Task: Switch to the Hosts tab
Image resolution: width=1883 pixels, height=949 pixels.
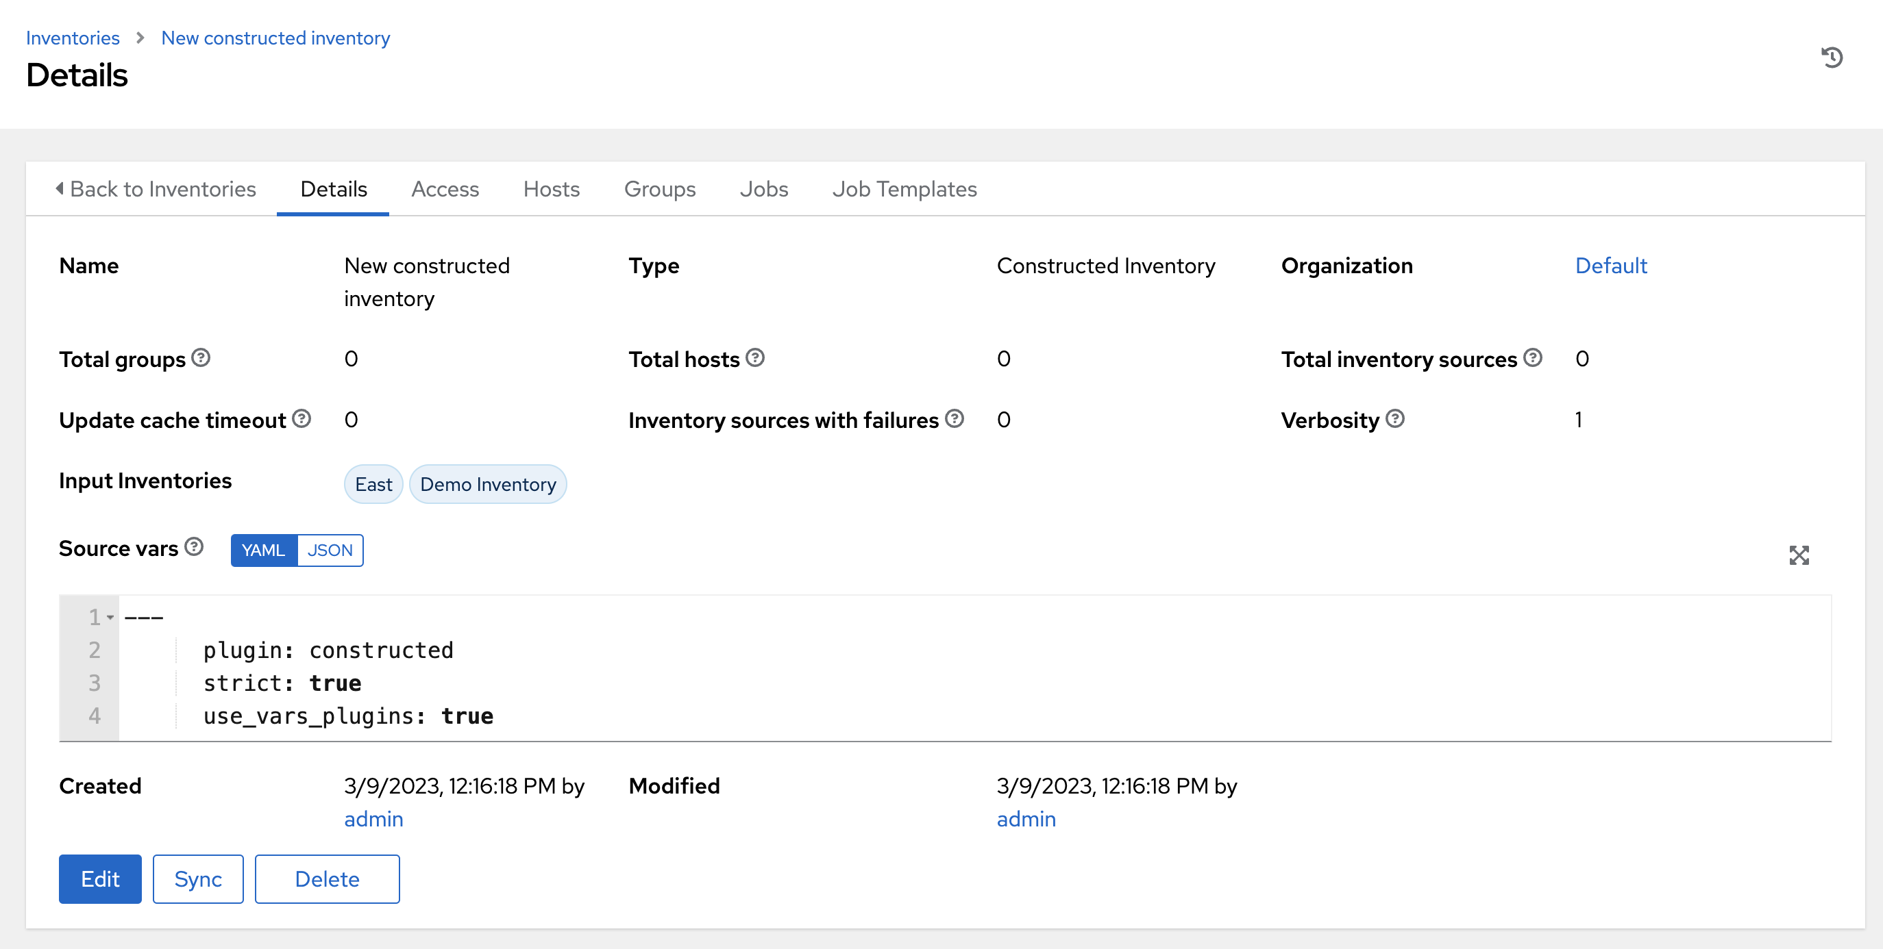Action: coord(550,188)
